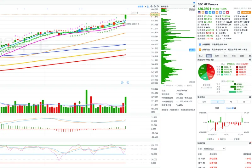Select 分時 capital flow period

[204, 102]
